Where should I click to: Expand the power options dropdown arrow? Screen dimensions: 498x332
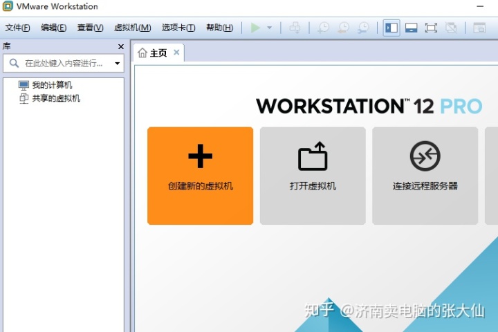269,28
